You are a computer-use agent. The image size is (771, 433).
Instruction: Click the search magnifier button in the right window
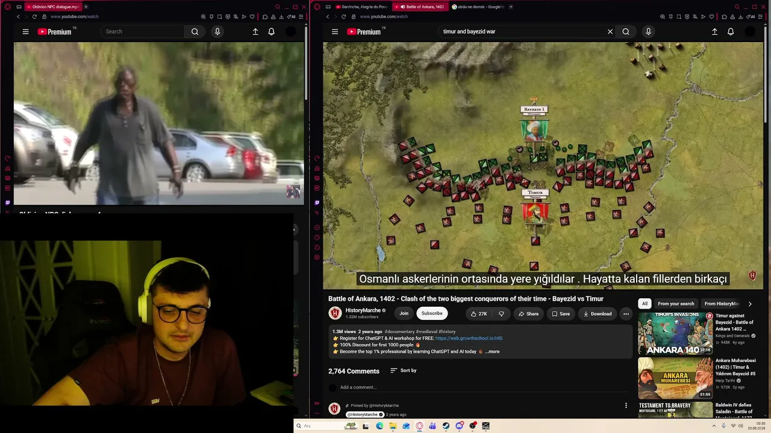tap(626, 32)
